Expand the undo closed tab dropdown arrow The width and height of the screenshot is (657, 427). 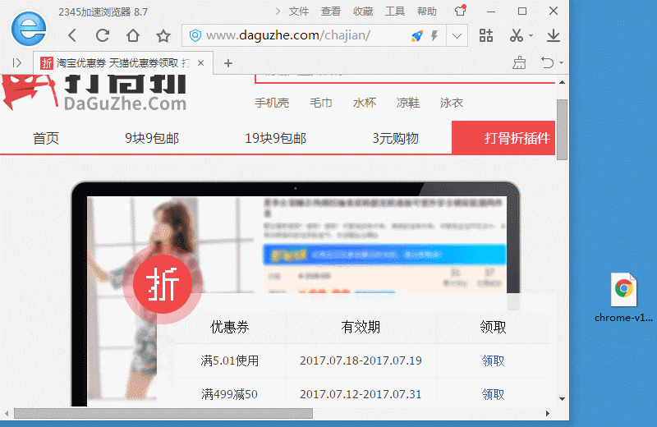(x=562, y=63)
